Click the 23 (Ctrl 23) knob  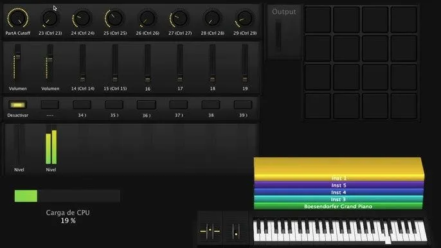pos(50,19)
